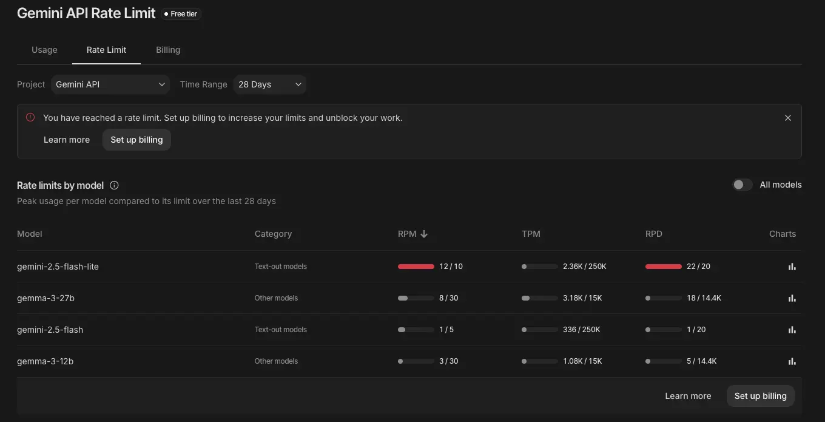Screen dimensions: 825x422
Task: Click the Rate limits by model heading
Action: [x=60, y=185]
